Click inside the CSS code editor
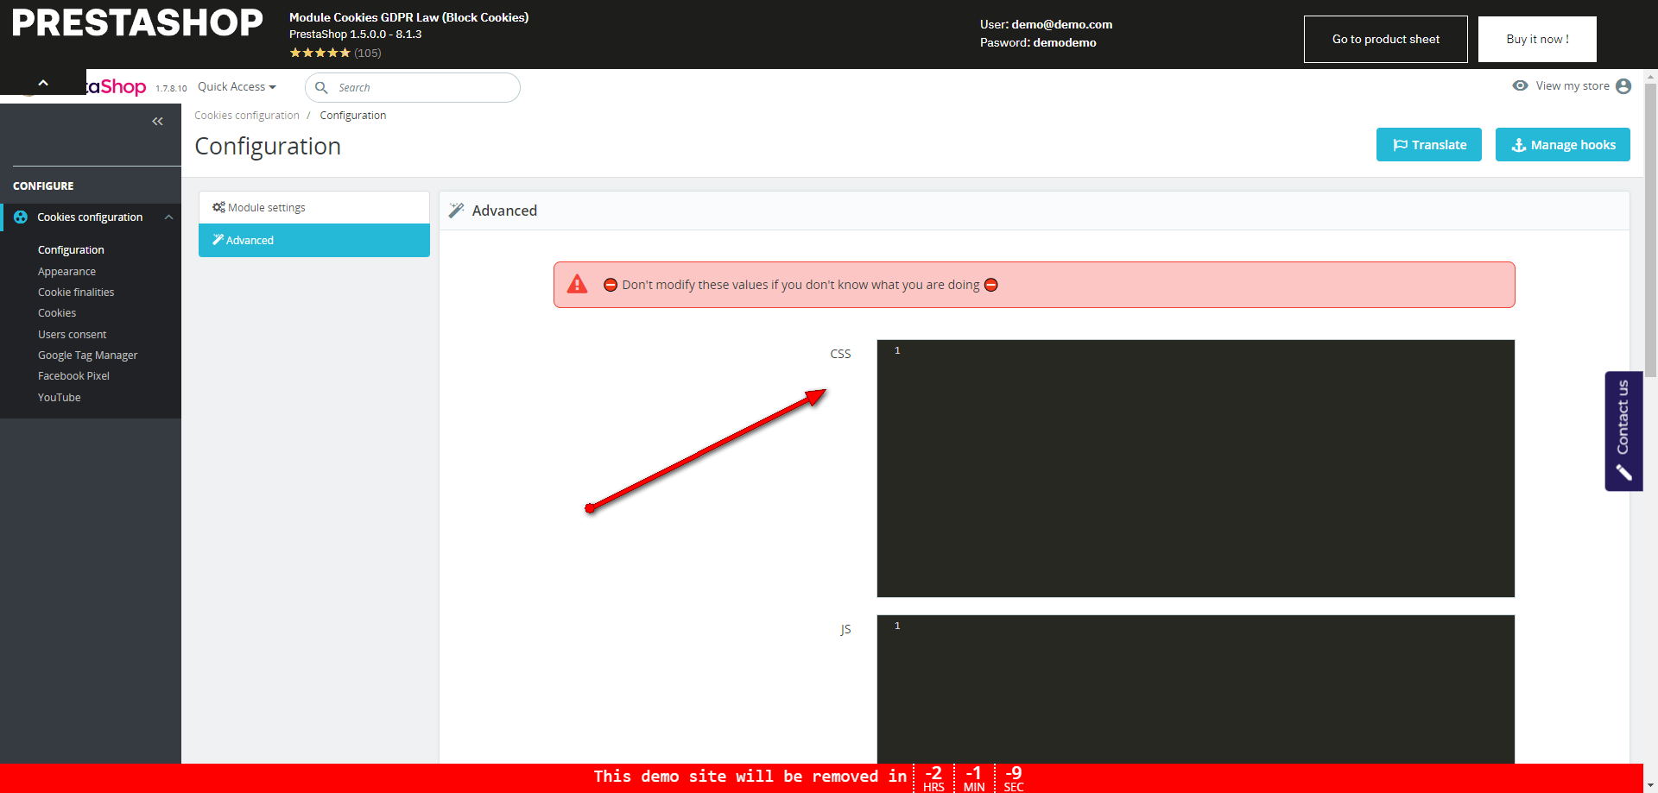The width and height of the screenshot is (1658, 793). (1196, 469)
